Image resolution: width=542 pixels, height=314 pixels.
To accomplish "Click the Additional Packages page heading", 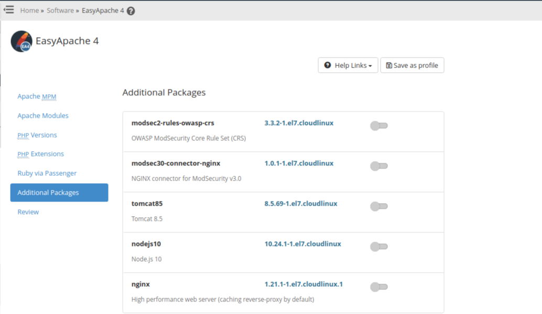I will click(164, 93).
